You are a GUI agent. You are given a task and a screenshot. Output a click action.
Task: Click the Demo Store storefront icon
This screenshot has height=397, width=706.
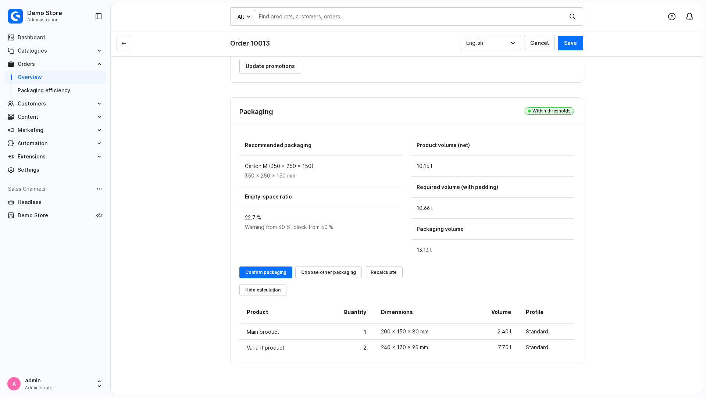point(11,215)
